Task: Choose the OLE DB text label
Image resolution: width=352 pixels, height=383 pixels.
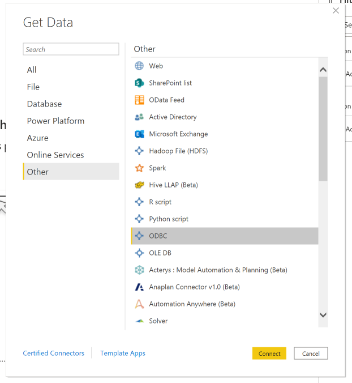Action: pos(160,253)
